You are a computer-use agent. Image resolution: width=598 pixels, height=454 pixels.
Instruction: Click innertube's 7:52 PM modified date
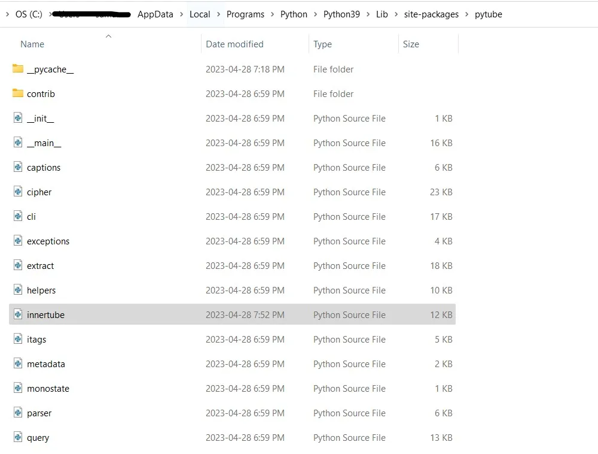click(245, 314)
